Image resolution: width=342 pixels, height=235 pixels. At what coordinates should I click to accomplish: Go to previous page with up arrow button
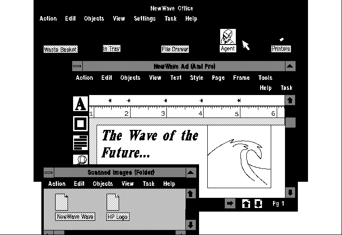click(246, 204)
